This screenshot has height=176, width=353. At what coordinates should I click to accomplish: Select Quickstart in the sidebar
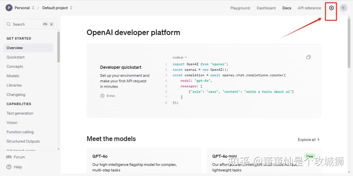coord(16,57)
